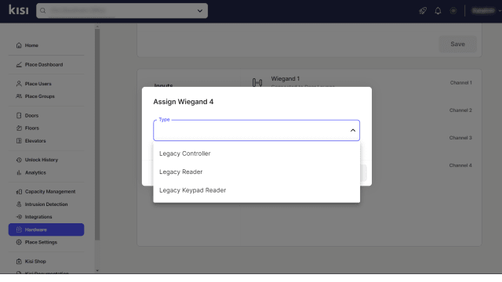Open the rocket what's new icon
This screenshot has width=502, height=282.
click(423, 11)
